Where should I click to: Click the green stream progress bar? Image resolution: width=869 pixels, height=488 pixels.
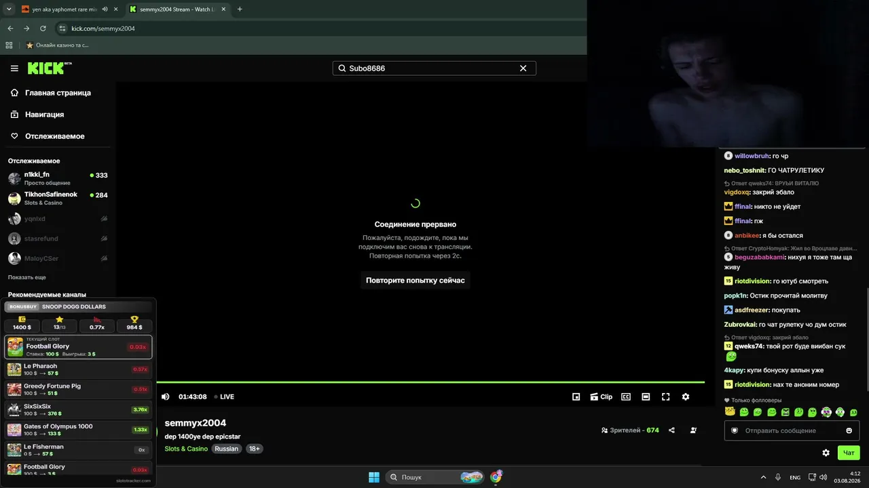coord(430,382)
